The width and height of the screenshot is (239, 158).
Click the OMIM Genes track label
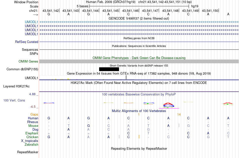pyautogui.click(x=28, y=61)
